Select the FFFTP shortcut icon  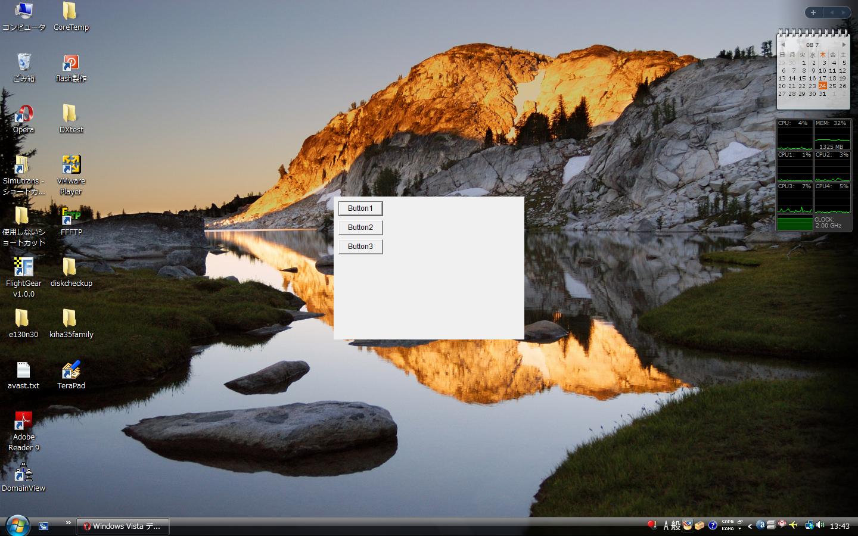coord(71,222)
